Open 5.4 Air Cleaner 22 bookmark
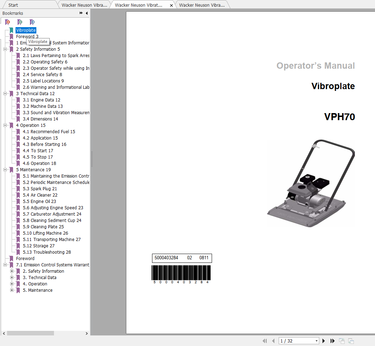The image size is (375, 346). [x=40, y=195]
